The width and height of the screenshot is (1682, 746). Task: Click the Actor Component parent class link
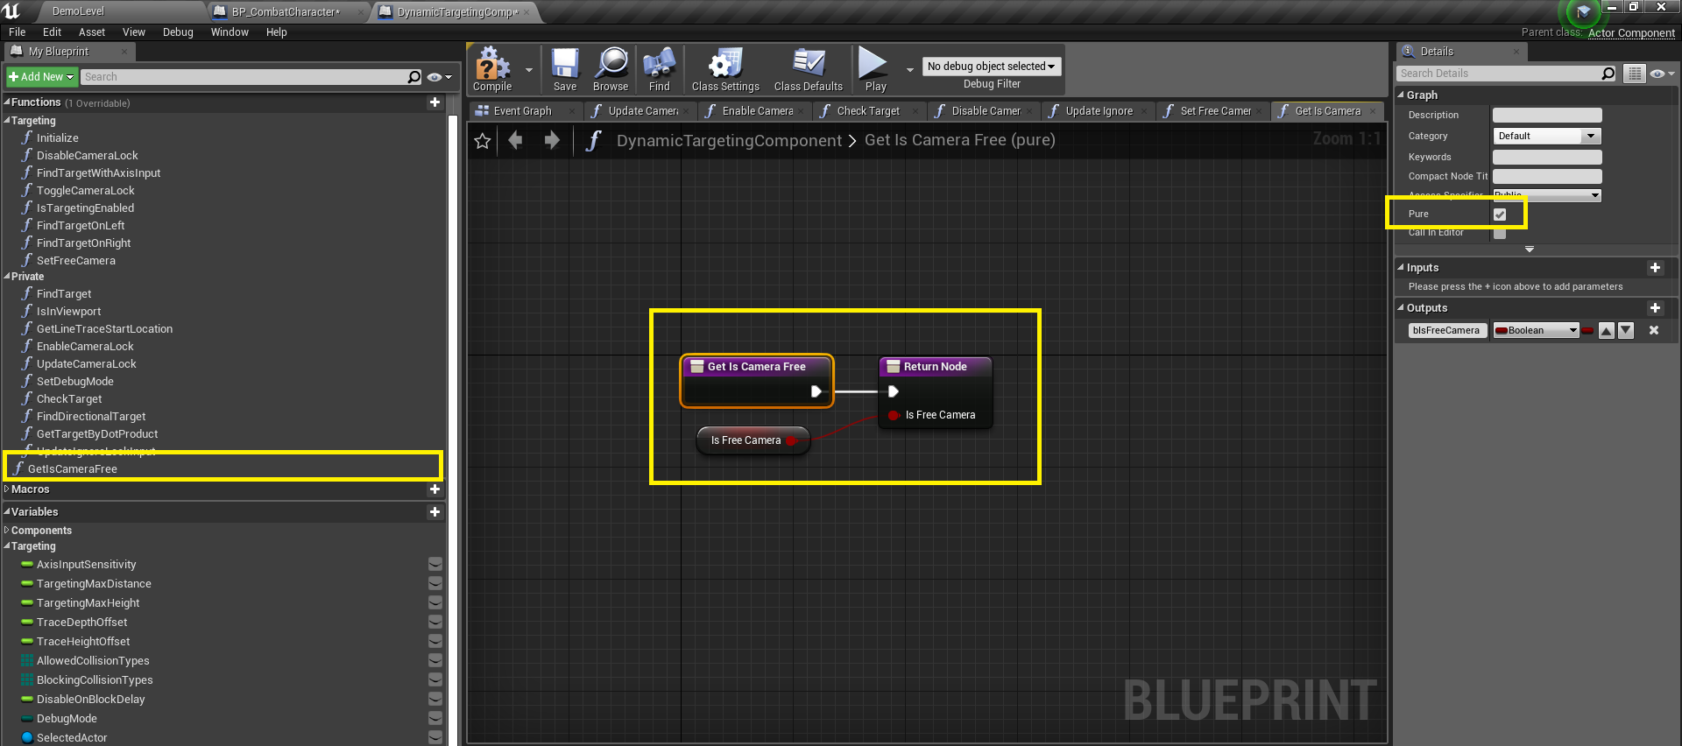click(1631, 33)
